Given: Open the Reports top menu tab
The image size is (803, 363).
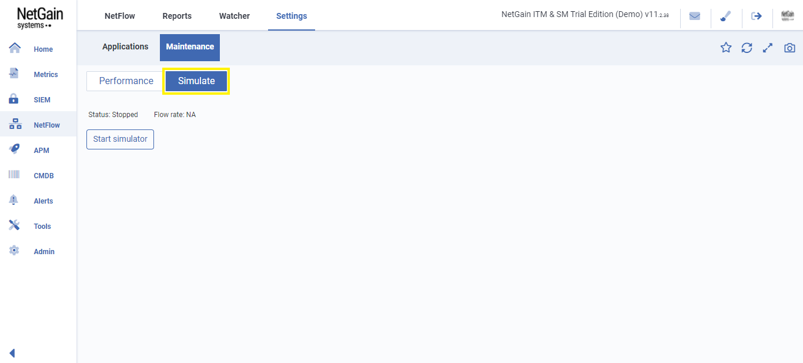Looking at the screenshot, I should tap(177, 16).
